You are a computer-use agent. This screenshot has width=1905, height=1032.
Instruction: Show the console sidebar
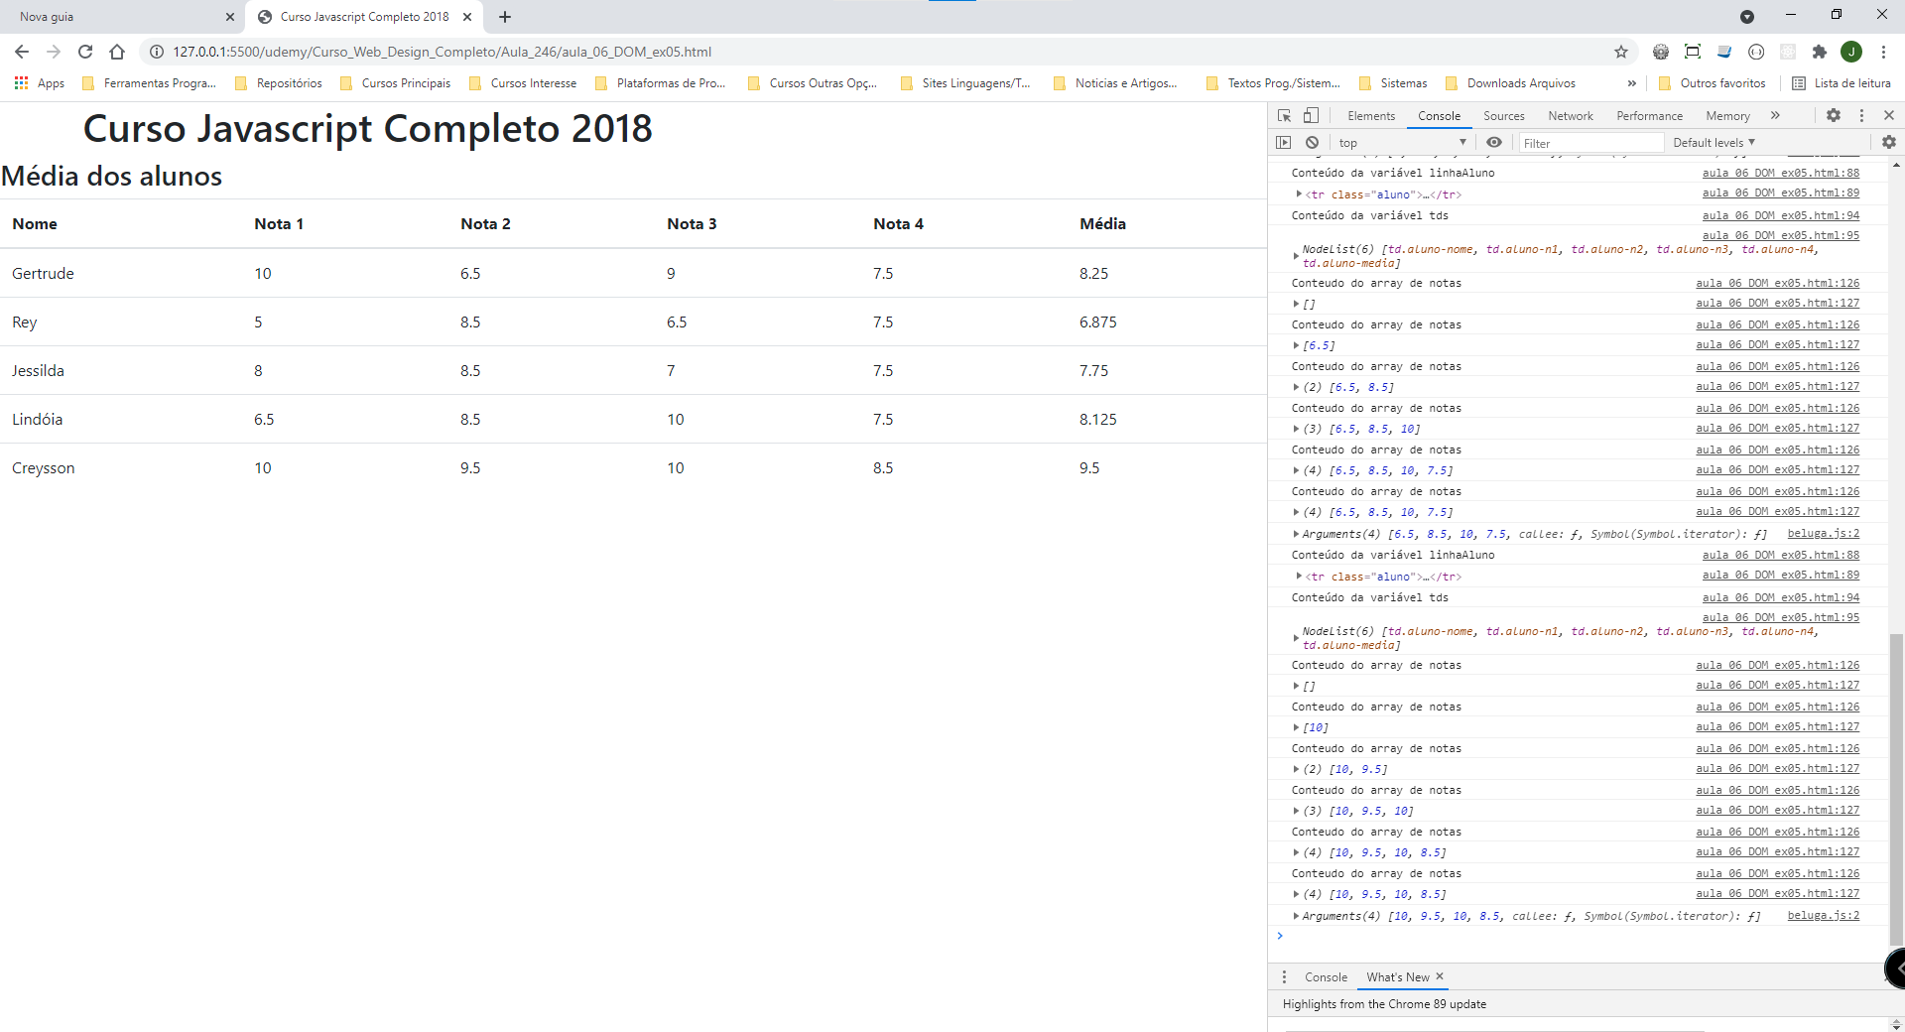[x=1284, y=143]
